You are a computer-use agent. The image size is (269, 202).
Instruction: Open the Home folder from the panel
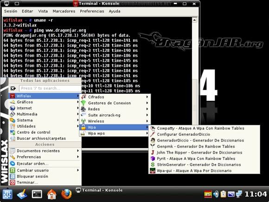click(51, 195)
